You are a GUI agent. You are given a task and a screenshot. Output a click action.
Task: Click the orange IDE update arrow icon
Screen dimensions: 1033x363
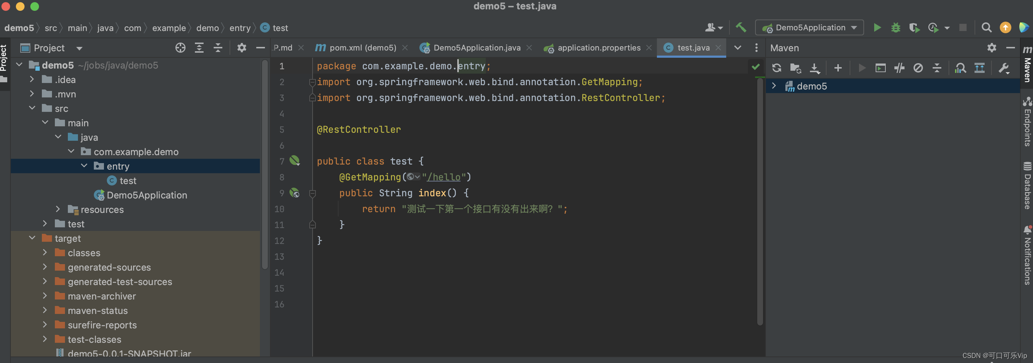(1005, 28)
